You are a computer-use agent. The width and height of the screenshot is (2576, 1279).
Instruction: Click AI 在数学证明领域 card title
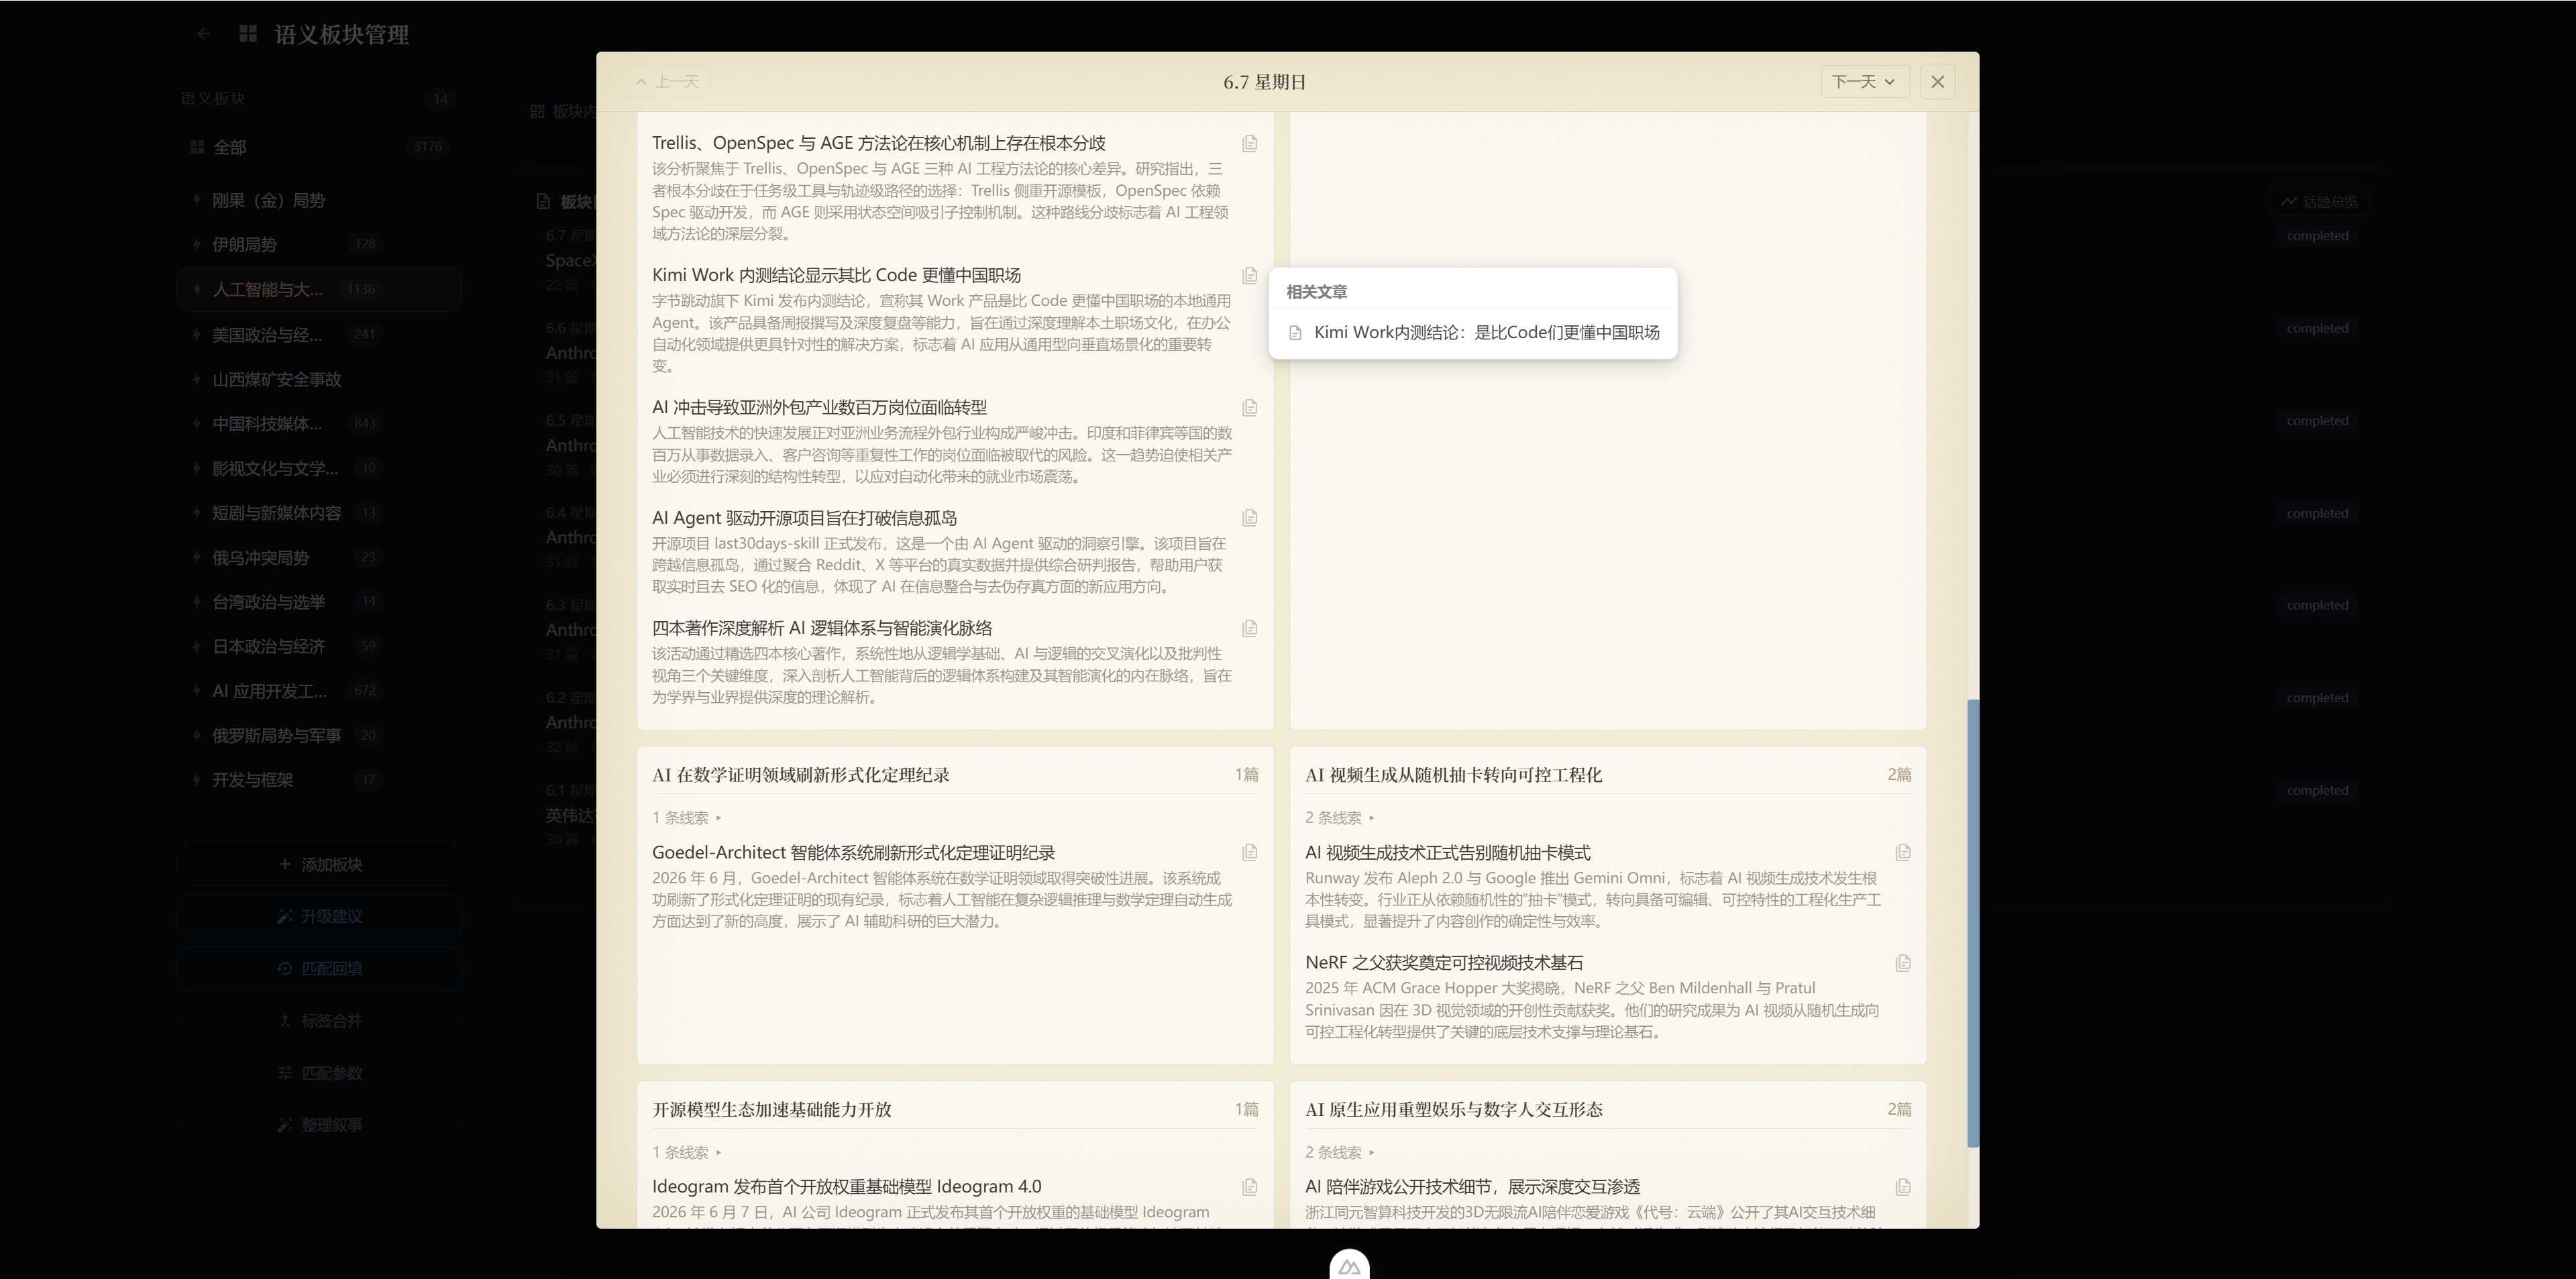(800, 775)
